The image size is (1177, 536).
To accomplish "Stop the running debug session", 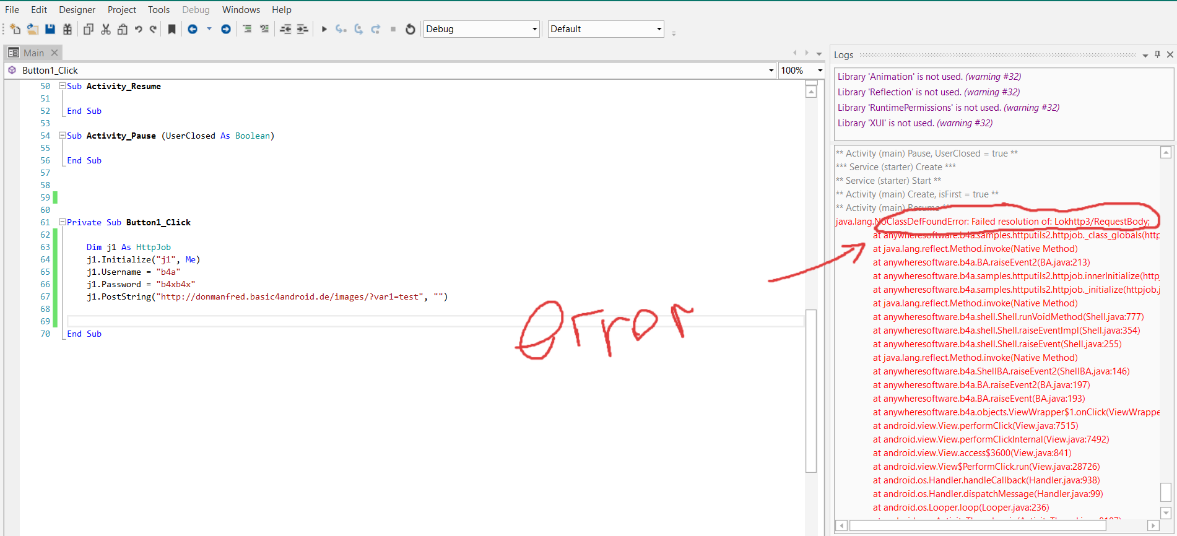I will point(393,29).
